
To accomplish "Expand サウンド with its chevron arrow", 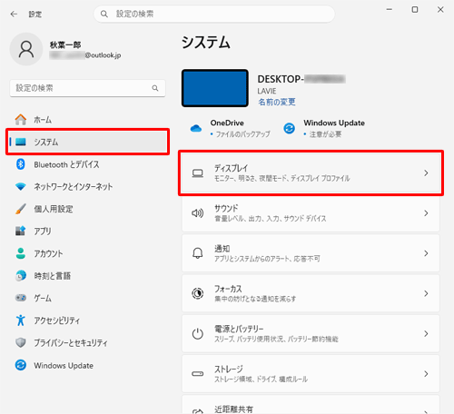I will point(426,213).
